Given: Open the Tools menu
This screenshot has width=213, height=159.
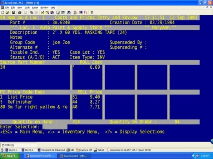Looking at the screenshot, I should 27,7.
